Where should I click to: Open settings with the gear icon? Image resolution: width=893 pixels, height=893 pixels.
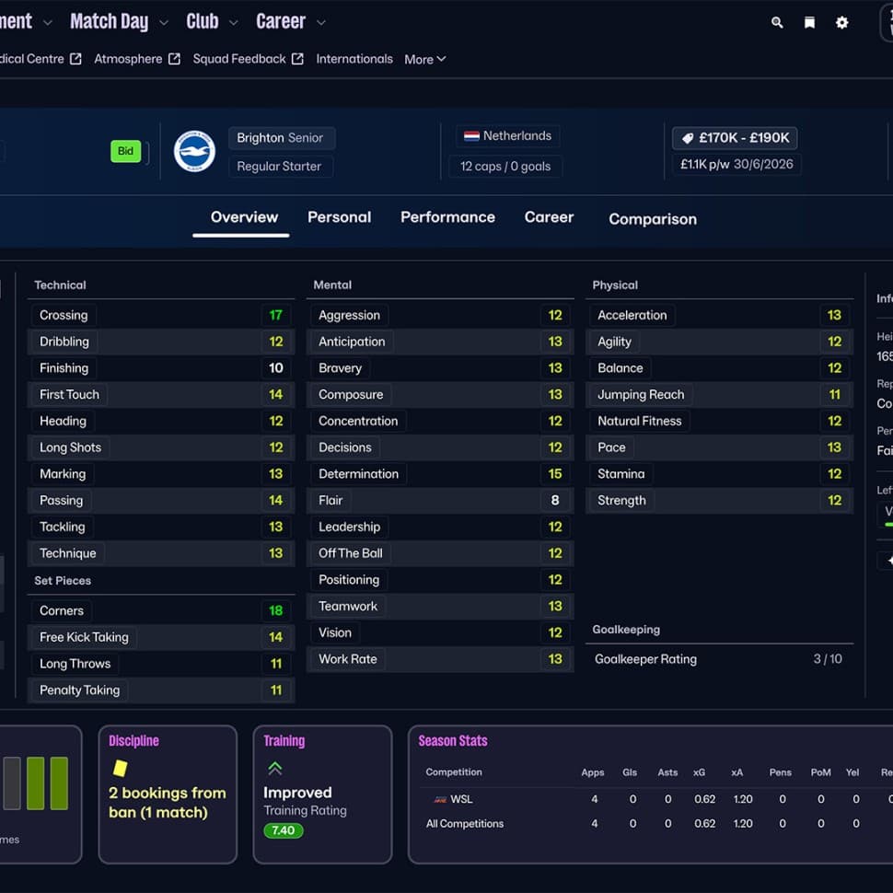tap(841, 23)
